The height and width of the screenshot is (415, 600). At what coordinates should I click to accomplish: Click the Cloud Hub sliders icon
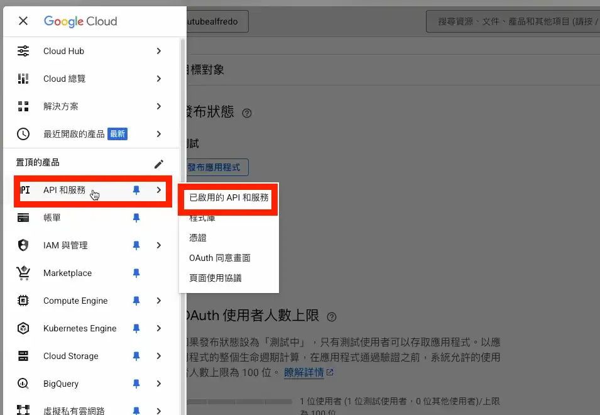[23, 51]
